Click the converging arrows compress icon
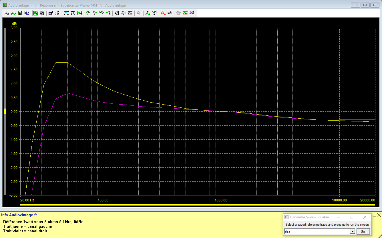Image resolution: width=382 pixels, height=238 pixels. 170,13
